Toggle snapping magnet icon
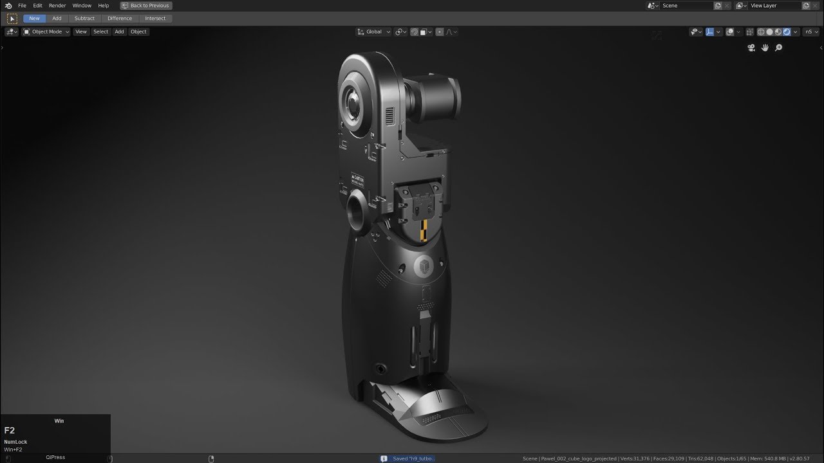Viewport: 824px width, 463px height. pos(415,32)
